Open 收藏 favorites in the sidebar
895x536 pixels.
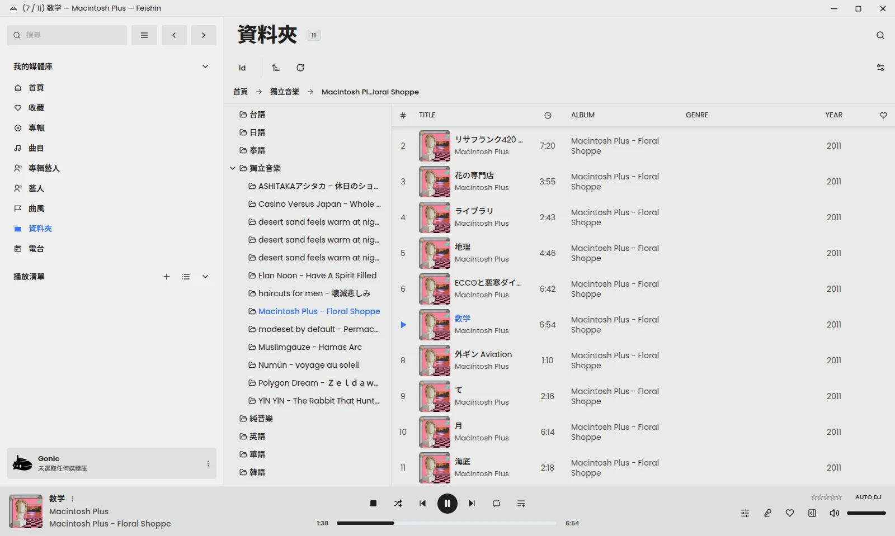pyautogui.click(x=36, y=108)
